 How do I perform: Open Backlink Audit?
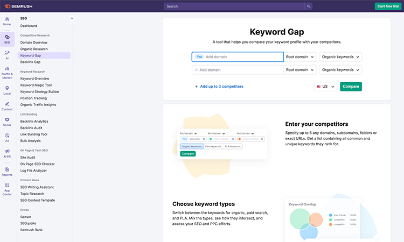point(31,128)
